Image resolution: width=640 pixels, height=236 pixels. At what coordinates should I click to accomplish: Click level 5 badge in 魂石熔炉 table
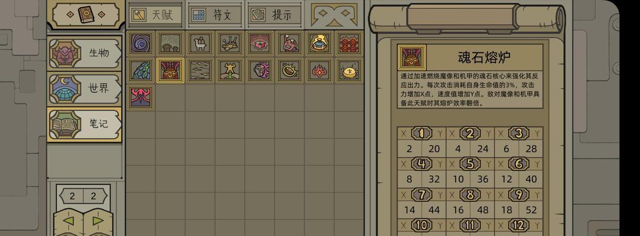pyautogui.click(x=470, y=164)
